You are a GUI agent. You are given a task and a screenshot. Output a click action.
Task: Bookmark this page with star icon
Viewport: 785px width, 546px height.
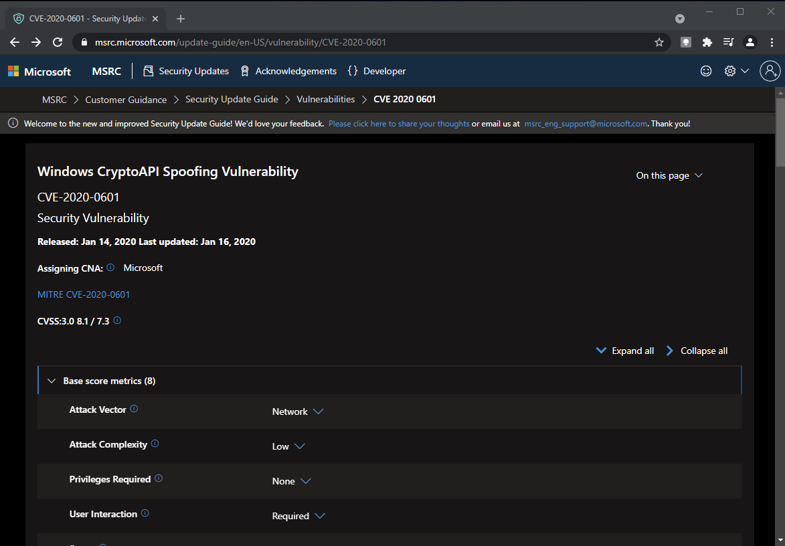click(659, 43)
